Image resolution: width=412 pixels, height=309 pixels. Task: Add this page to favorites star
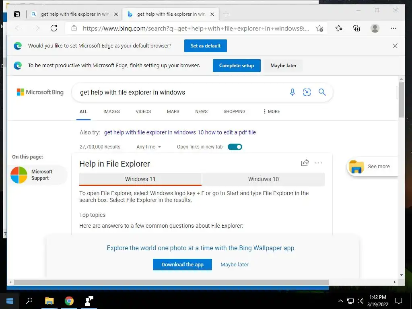319,29
